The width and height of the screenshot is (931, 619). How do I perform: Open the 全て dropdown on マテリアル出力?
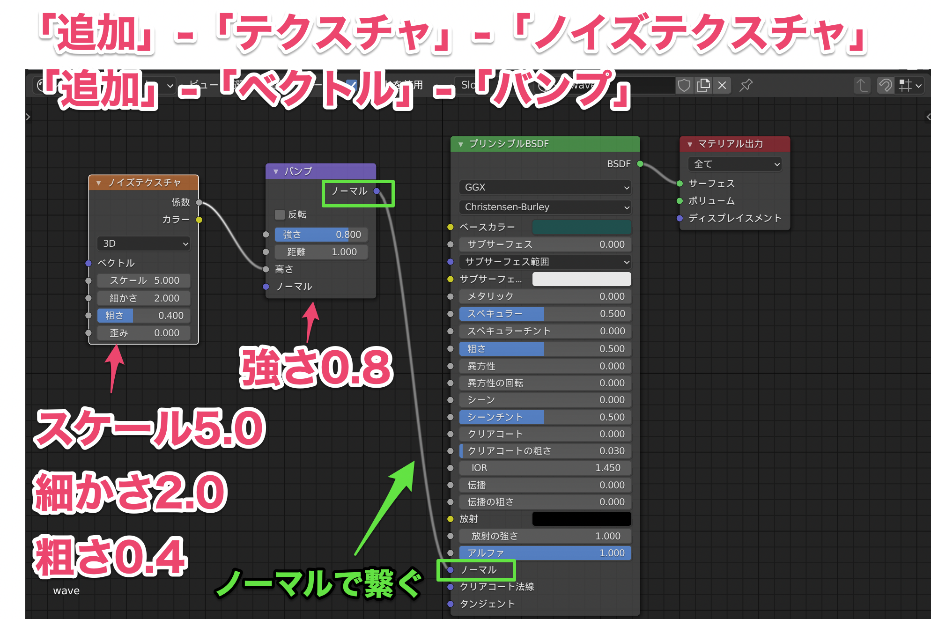pos(734,164)
